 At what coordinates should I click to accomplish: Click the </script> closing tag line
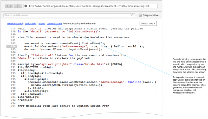coord(25,100)
